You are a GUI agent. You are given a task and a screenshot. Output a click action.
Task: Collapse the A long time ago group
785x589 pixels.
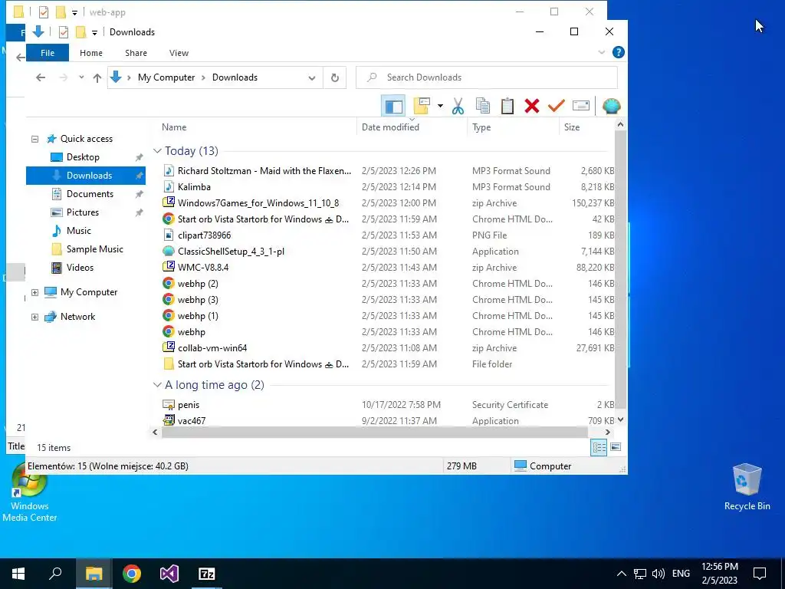click(x=157, y=385)
